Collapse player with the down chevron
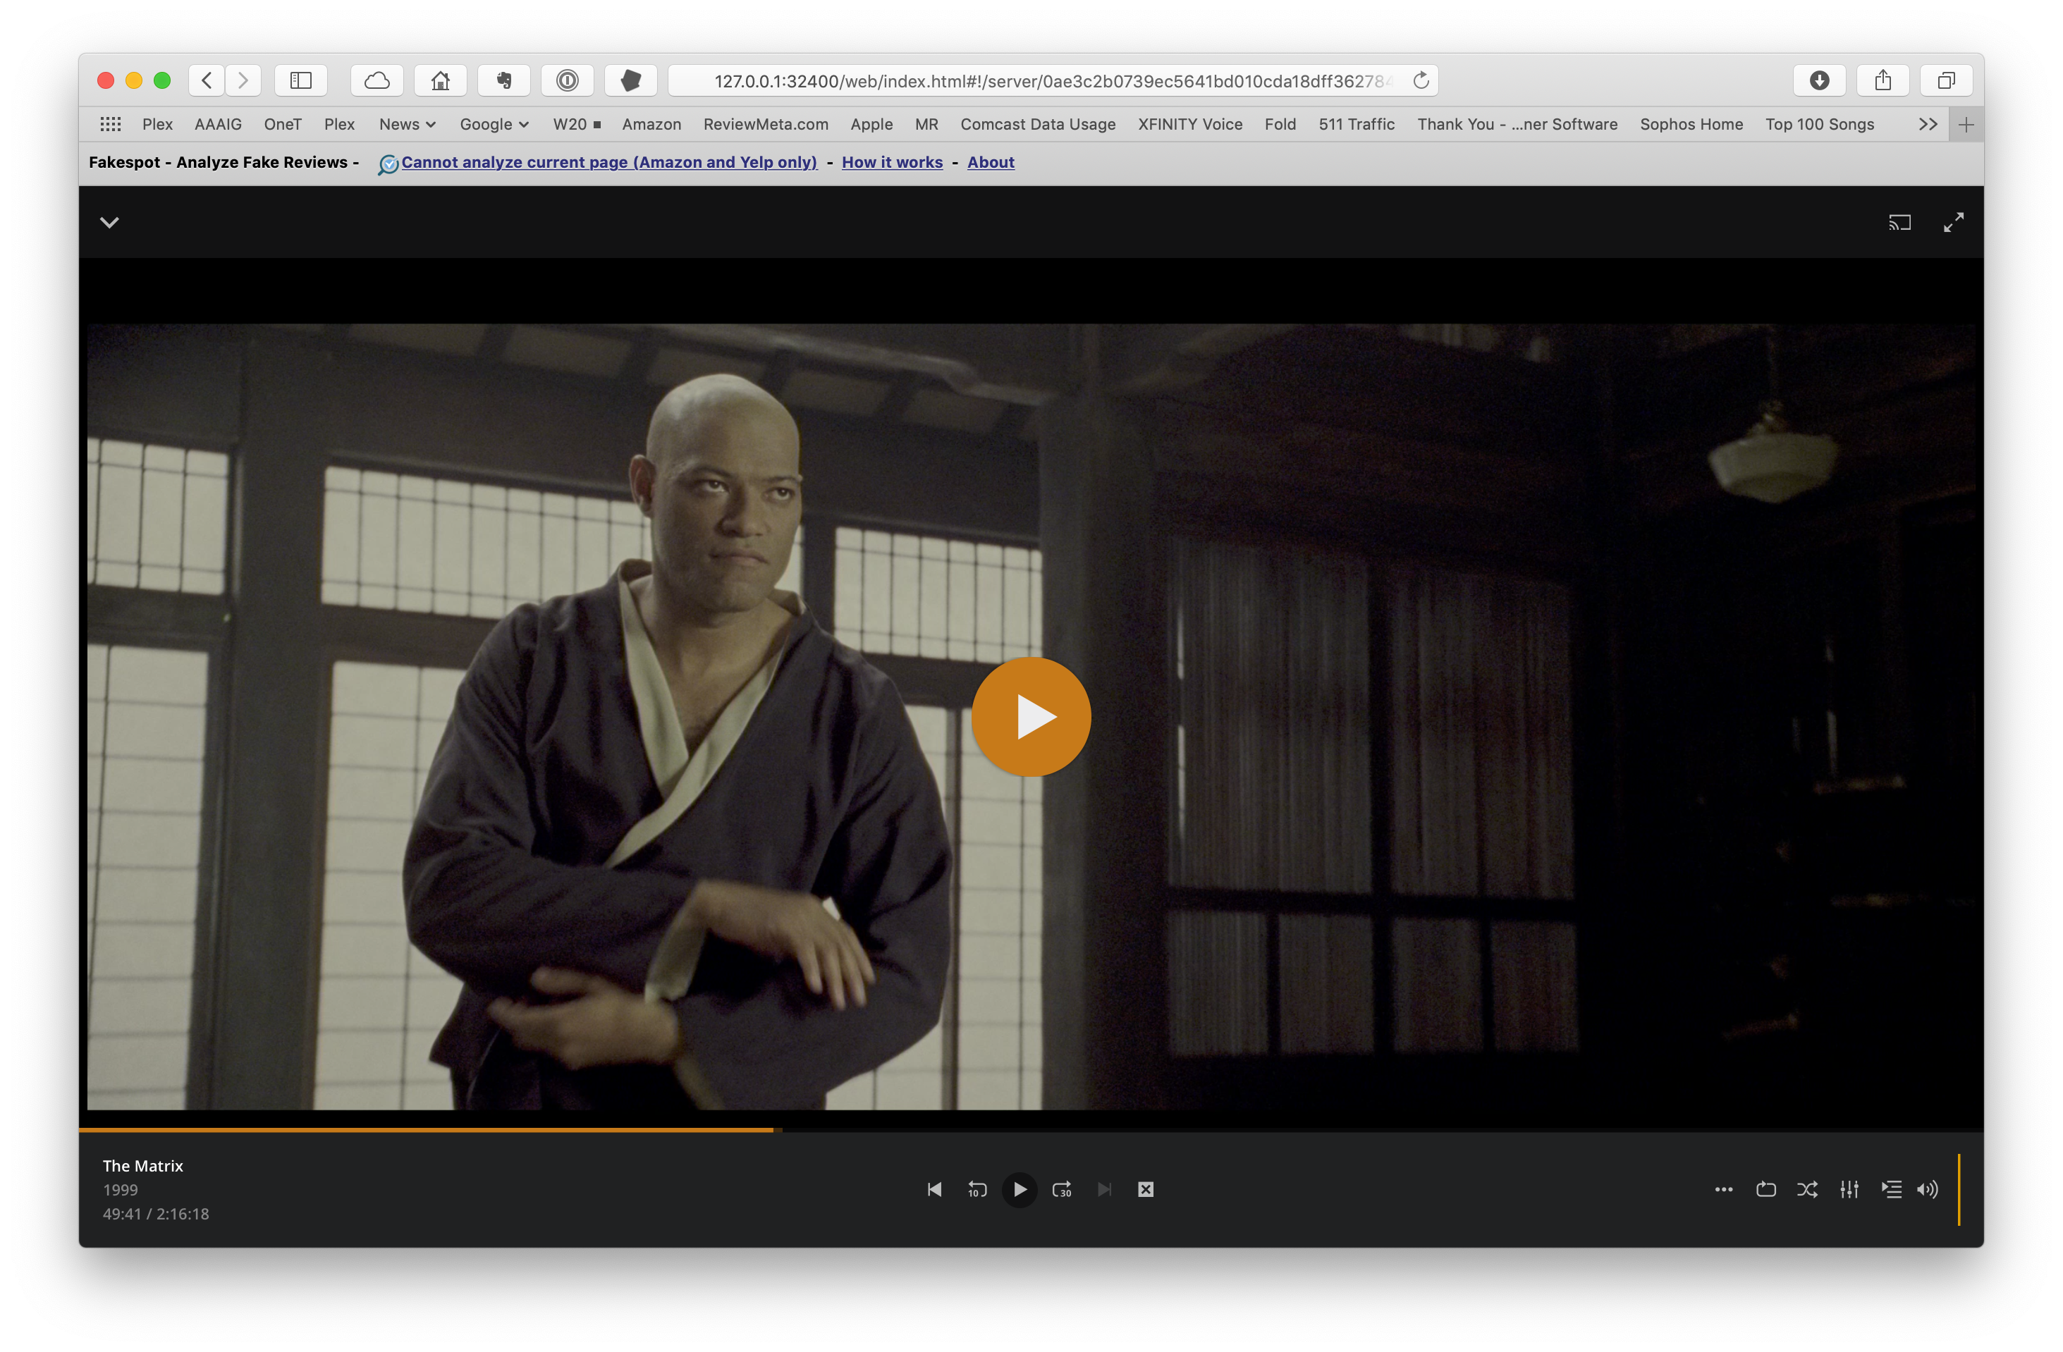Screen dimensions: 2063x1352 click(x=109, y=223)
